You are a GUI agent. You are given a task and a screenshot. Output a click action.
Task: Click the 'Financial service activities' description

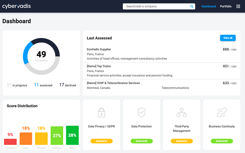point(129,75)
